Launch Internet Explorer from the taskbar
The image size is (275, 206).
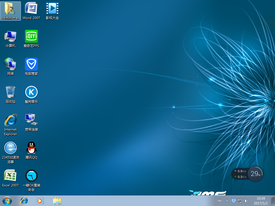point(24,201)
